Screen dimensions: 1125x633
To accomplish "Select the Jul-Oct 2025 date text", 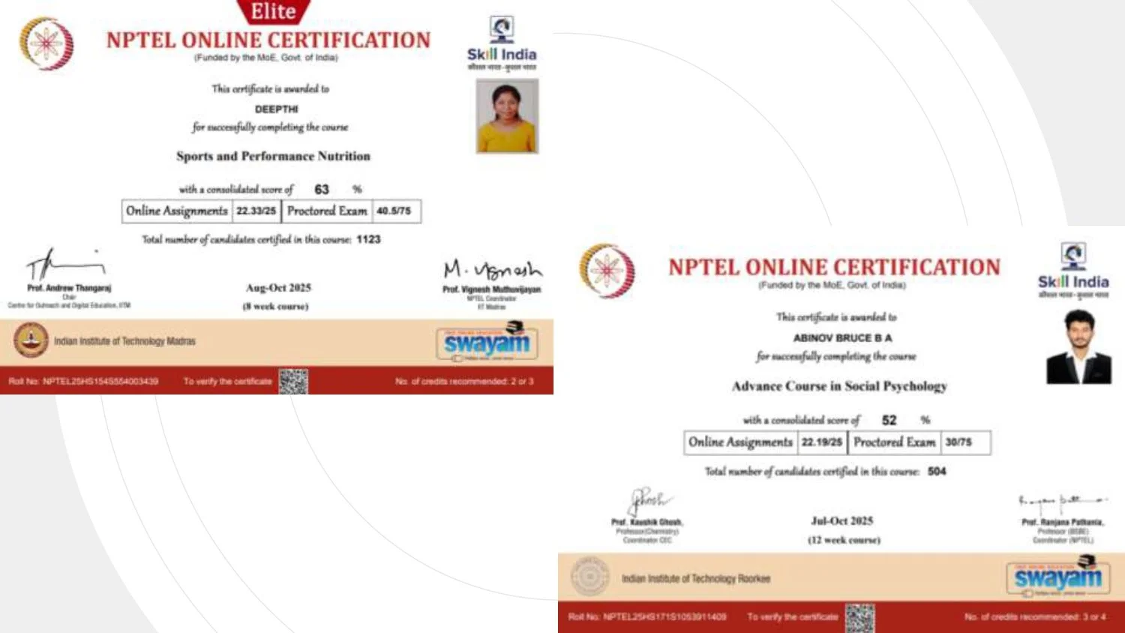I will pyautogui.click(x=842, y=521).
